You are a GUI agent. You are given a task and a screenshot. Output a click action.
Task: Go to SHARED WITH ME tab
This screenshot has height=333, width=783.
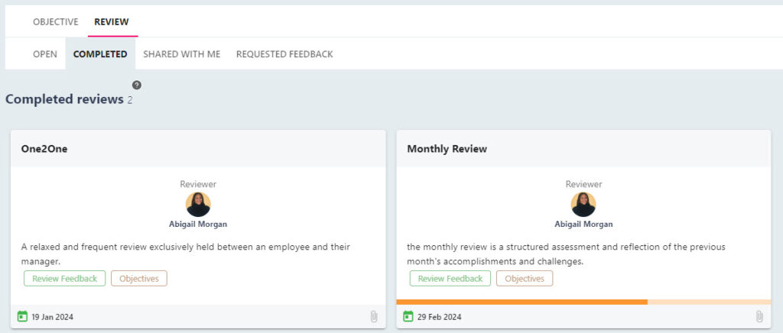[182, 53]
